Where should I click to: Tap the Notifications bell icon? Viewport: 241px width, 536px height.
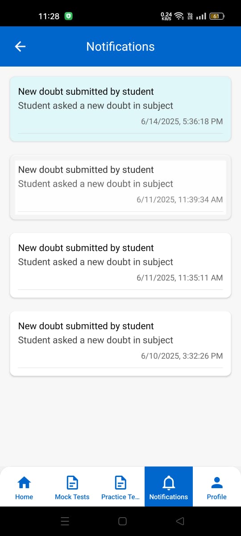[x=169, y=483]
